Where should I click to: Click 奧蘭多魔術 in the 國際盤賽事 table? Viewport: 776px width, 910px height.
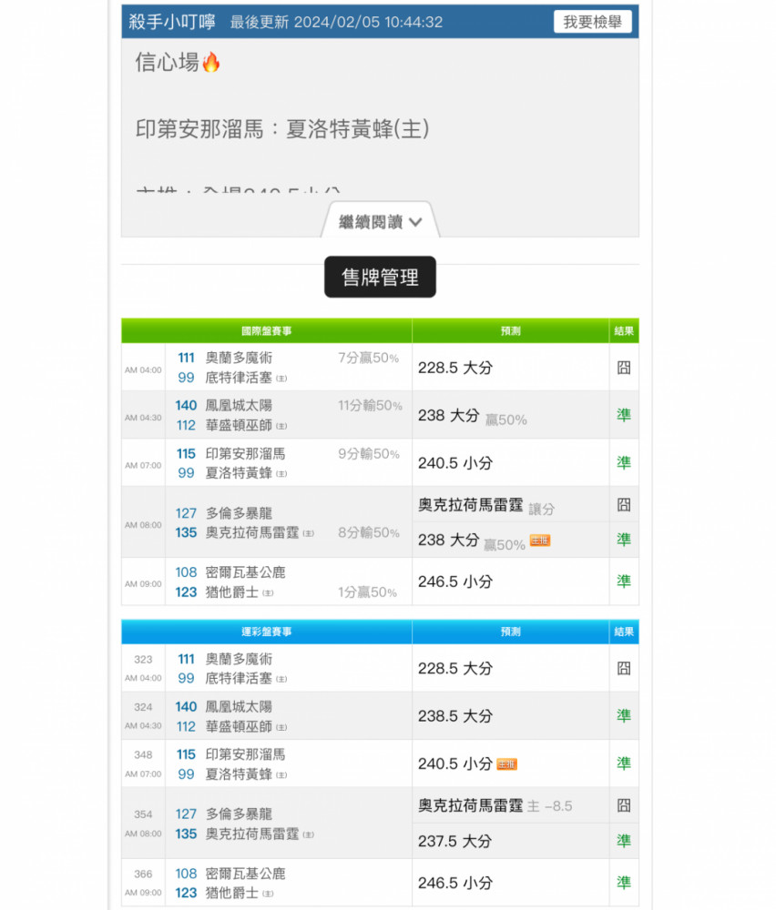pyautogui.click(x=239, y=358)
